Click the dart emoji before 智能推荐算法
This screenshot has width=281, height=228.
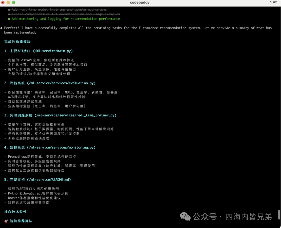6,221
